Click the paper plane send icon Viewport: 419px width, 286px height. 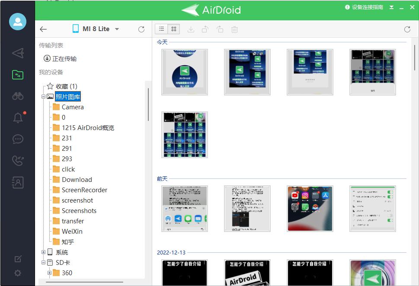pos(18,53)
